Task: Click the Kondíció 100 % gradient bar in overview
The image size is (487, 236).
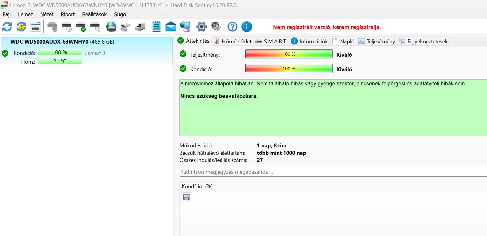Action: coord(289,68)
